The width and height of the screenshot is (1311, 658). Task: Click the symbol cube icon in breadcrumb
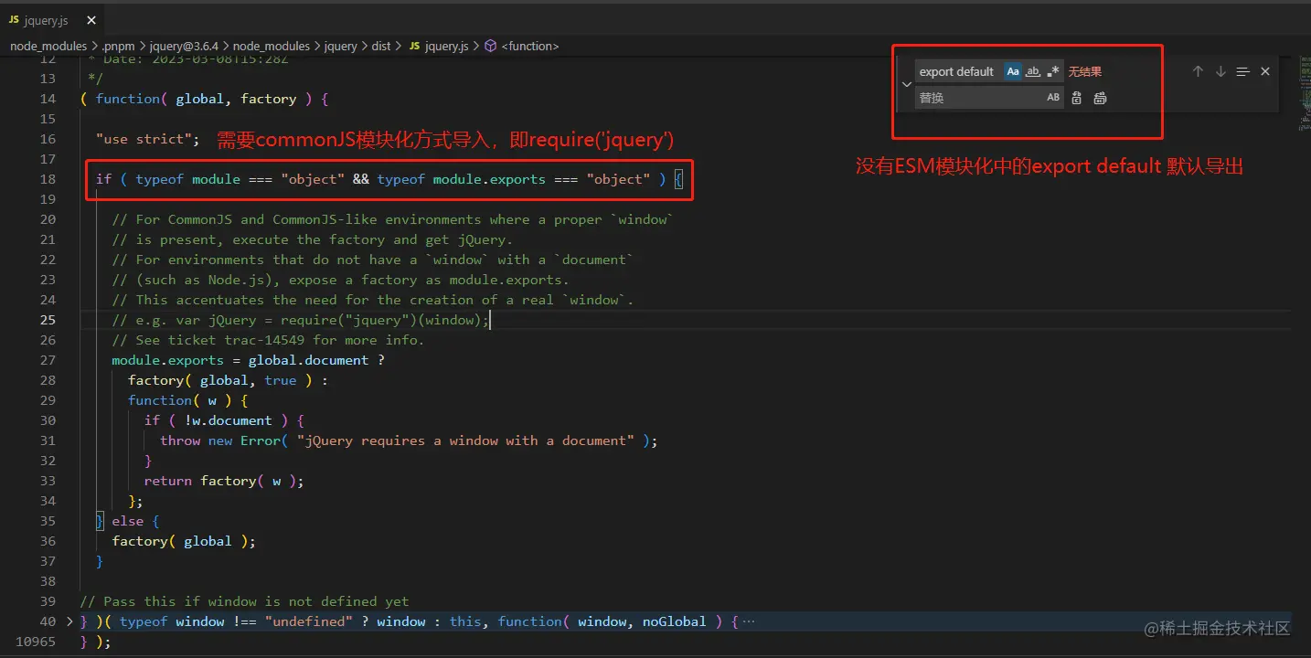[490, 46]
